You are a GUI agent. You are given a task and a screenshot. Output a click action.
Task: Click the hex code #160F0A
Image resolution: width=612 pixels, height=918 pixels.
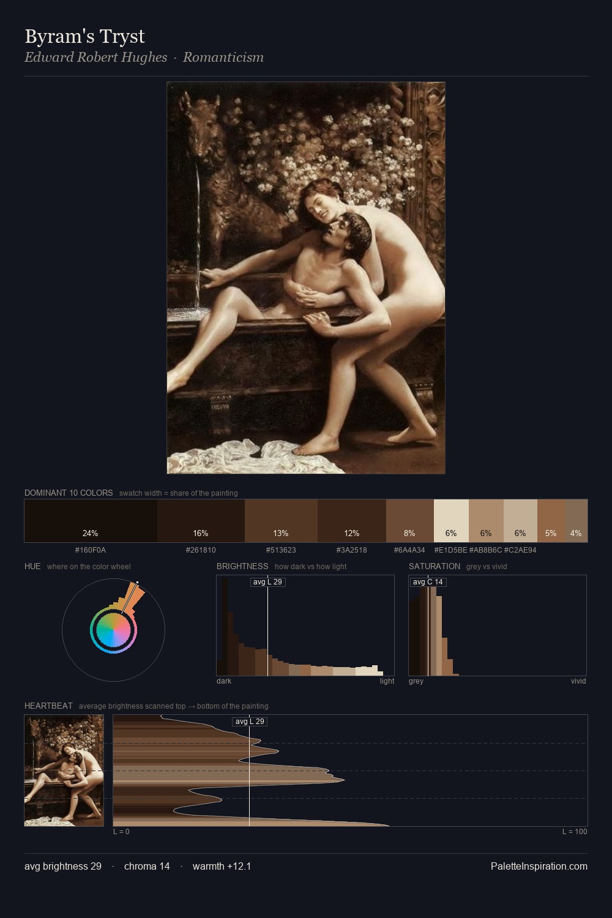(91, 550)
